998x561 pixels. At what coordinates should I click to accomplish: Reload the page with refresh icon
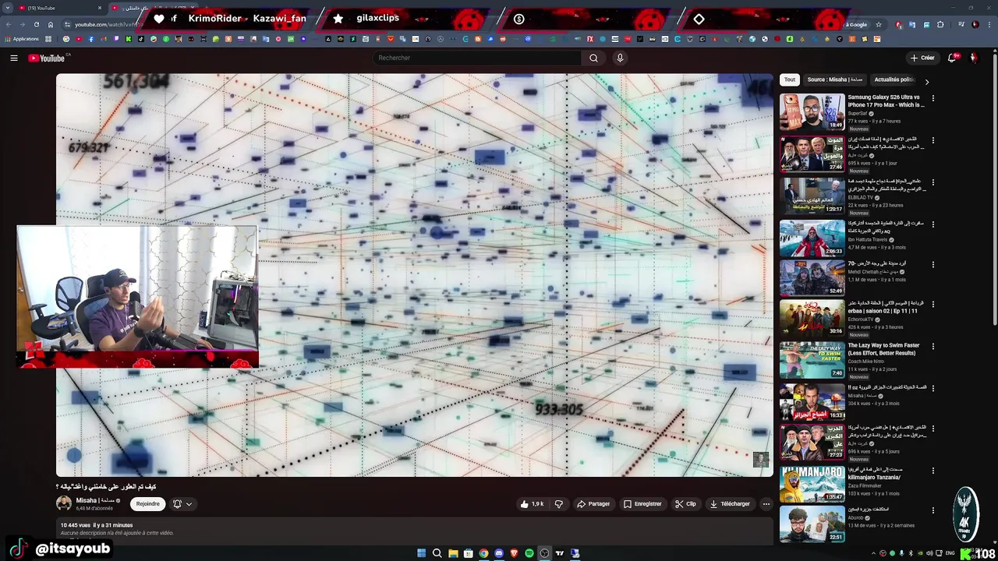pos(36,24)
